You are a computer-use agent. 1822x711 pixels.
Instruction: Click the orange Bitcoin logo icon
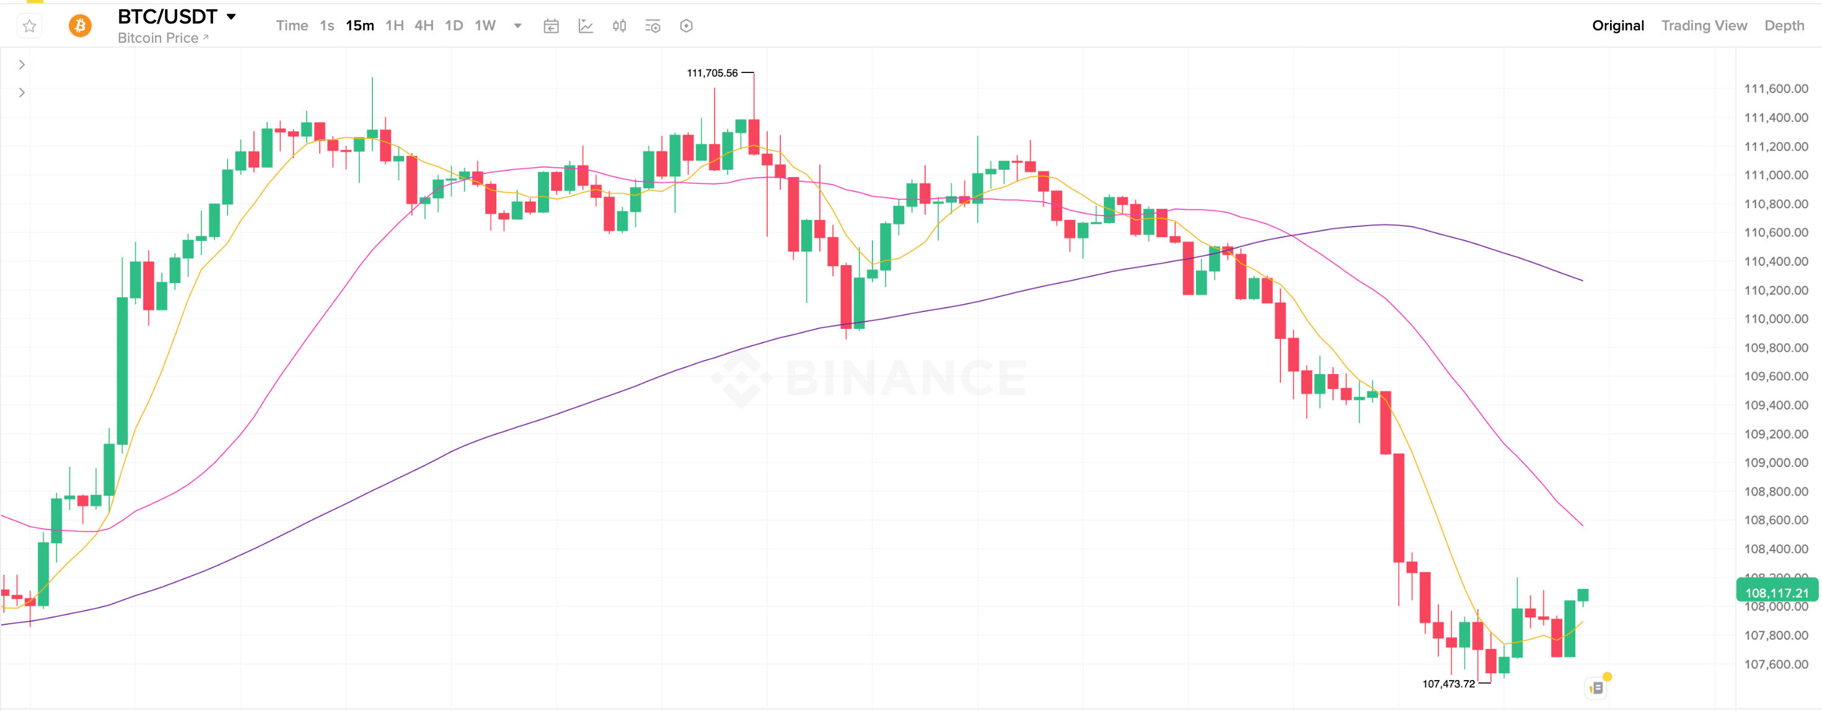coord(80,26)
